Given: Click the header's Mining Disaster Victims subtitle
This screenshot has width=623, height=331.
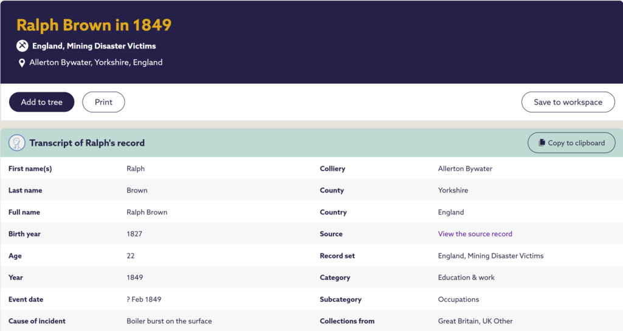Looking at the screenshot, I should click(94, 46).
